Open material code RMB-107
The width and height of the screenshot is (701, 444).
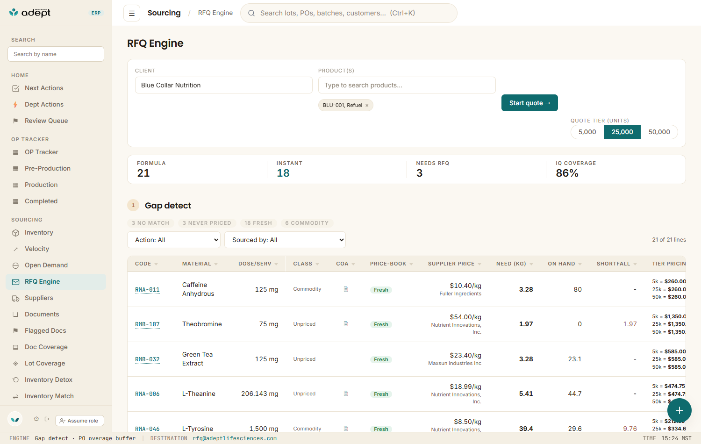click(x=147, y=324)
